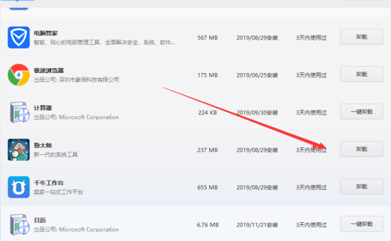
Task: Uninstall 极速浏览器 using 卸载 button
Action: 362,74
